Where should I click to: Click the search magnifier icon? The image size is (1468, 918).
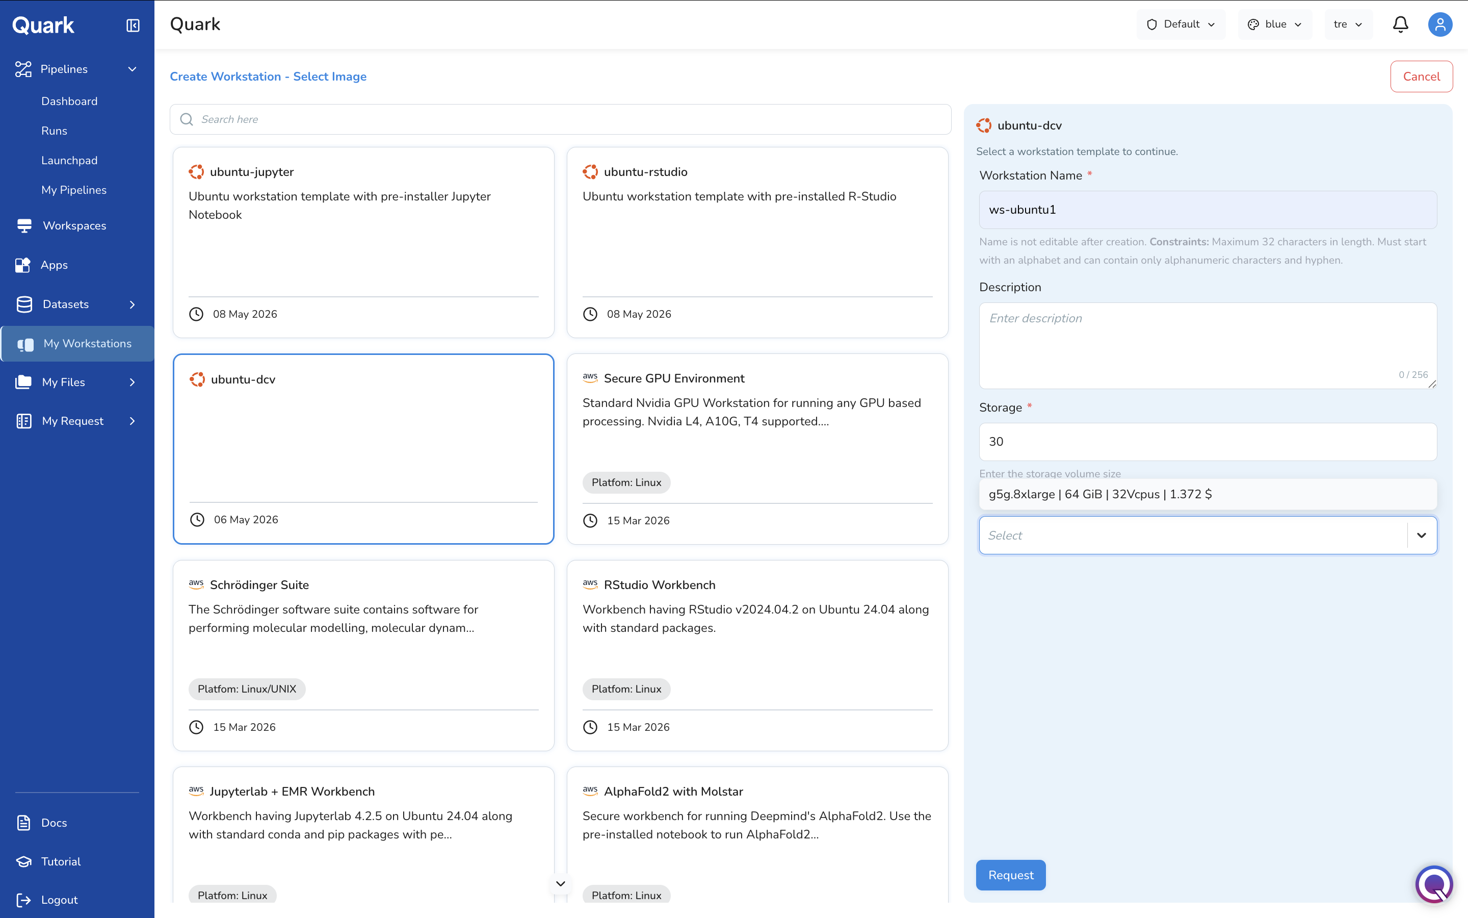(x=187, y=120)
